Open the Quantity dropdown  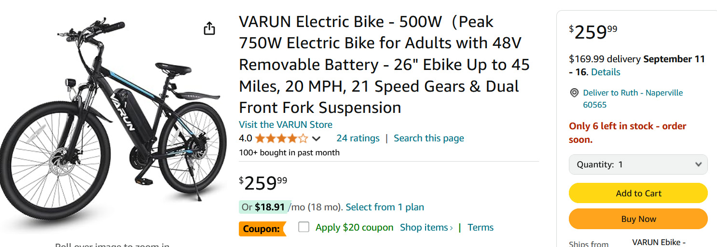click(x=638, y=165)
